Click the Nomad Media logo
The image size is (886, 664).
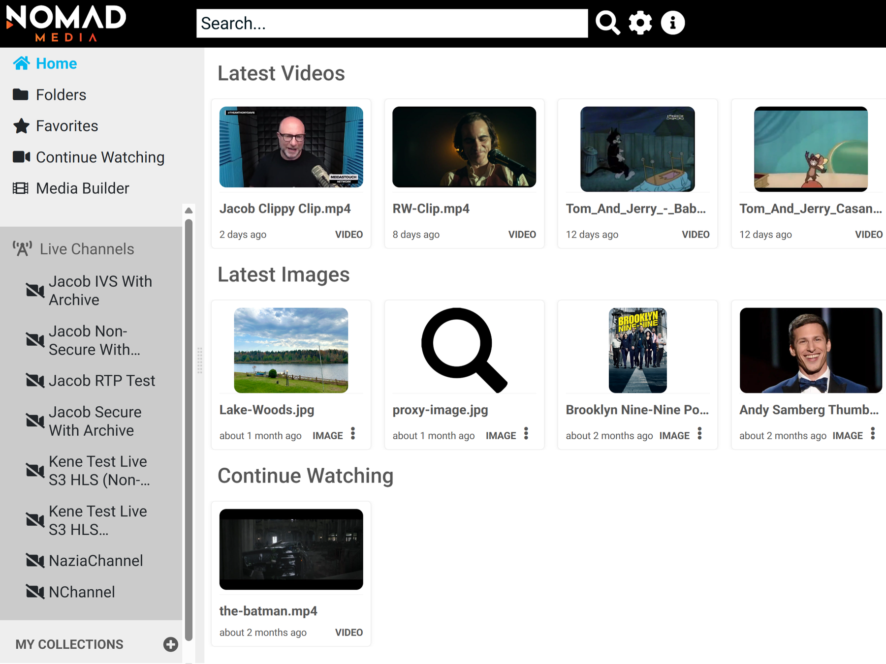(x=66, y=23)
